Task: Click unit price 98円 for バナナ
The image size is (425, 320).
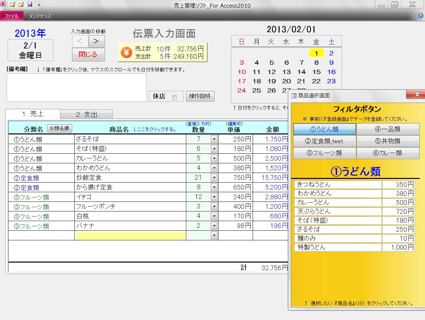Action: pos(236,226)
